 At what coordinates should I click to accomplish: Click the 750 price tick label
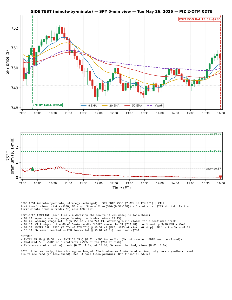15,68
